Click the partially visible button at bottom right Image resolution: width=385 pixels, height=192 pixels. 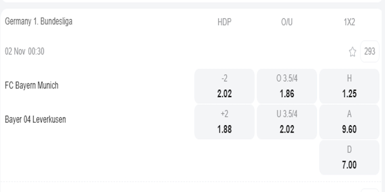click(370, 190)
